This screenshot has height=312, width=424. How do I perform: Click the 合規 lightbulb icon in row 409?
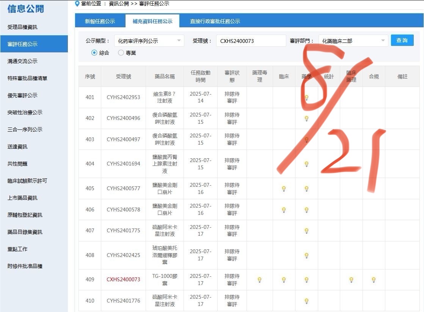click(x=374, y=280)
